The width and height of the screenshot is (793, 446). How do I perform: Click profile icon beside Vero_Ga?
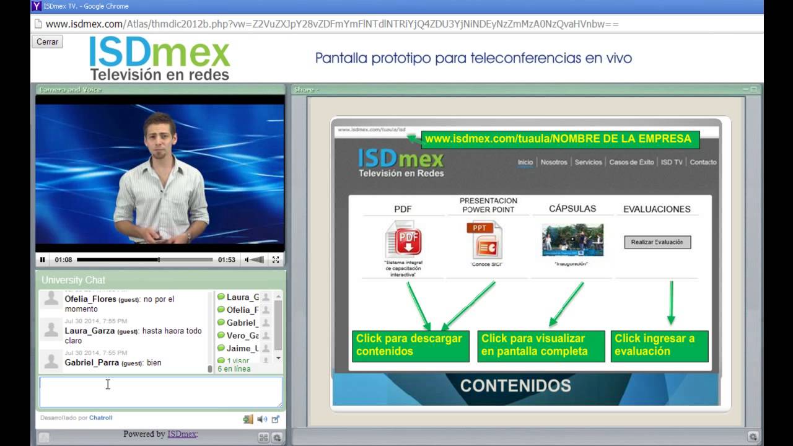266,336
